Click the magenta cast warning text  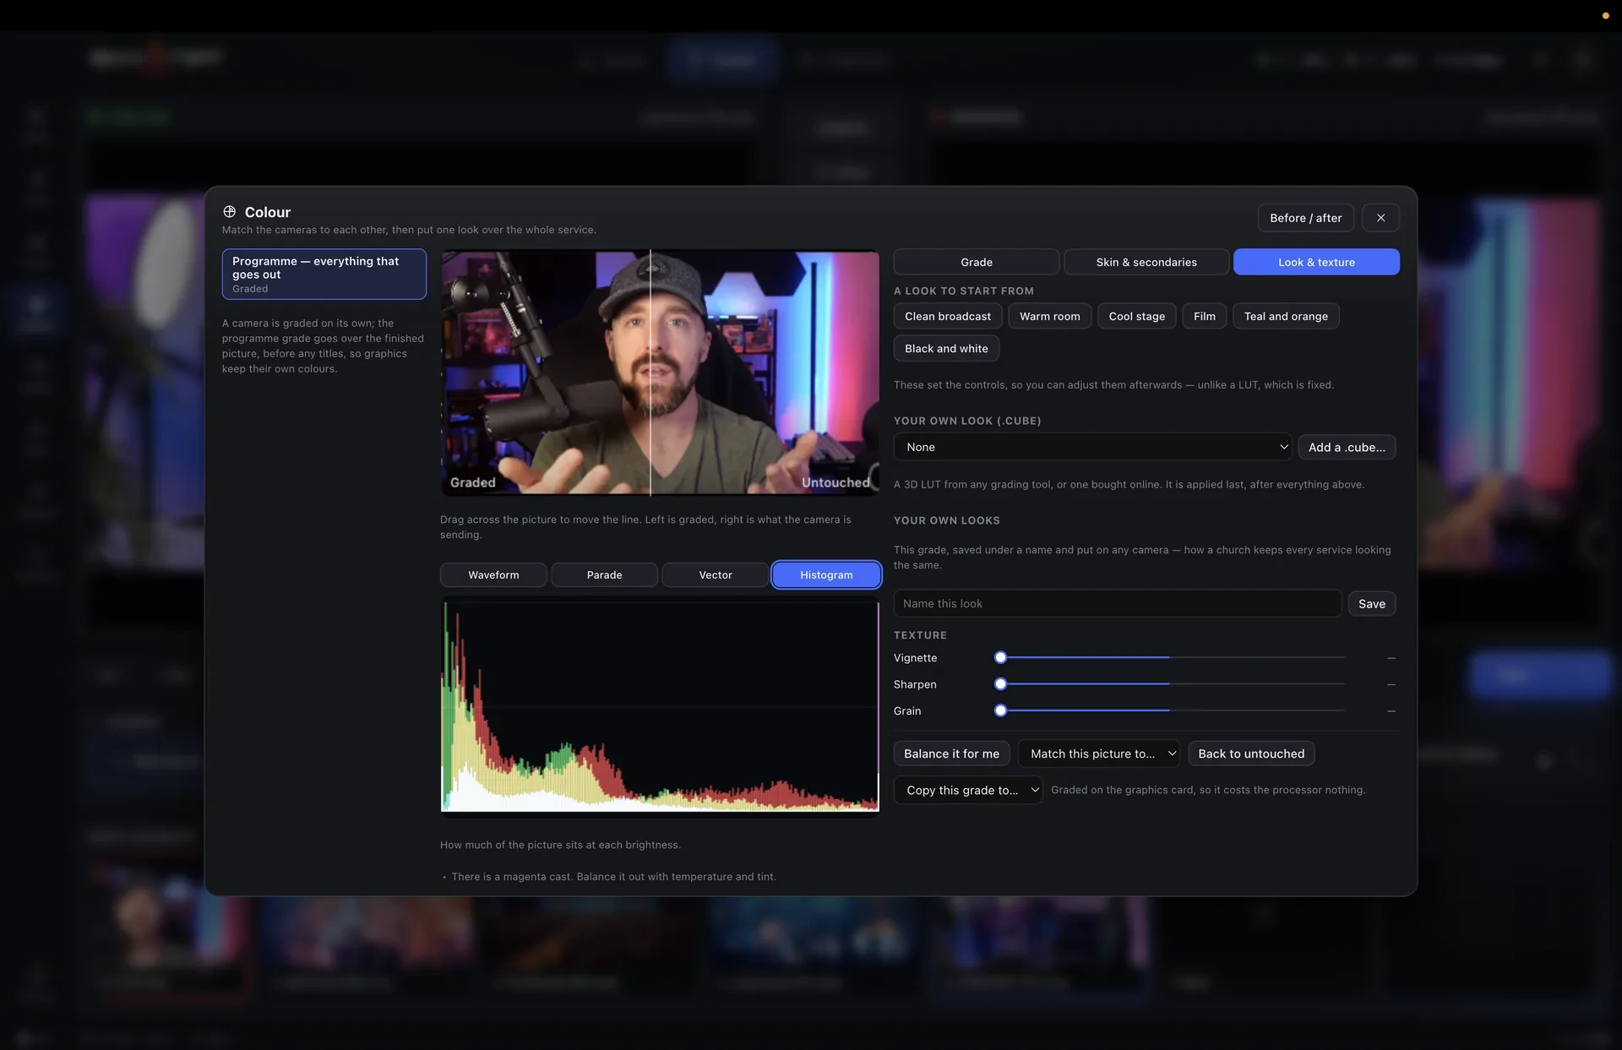(613, 877)
